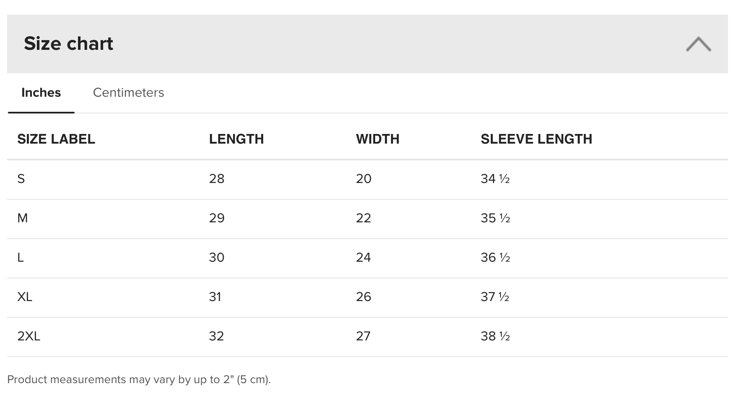Collapse the Size chart chevron icon
This screenshot has width=741, height=412.
[698, 44]
